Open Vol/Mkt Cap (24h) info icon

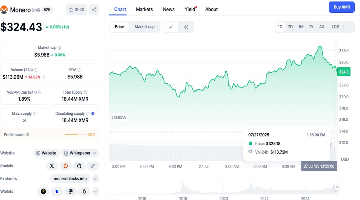pyautogui.click(x=40, y=92)
